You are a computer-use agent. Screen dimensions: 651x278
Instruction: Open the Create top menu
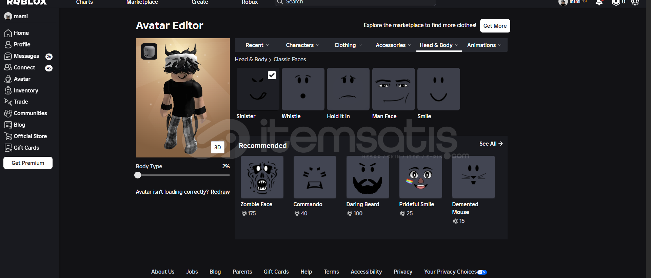pos(200,2)
